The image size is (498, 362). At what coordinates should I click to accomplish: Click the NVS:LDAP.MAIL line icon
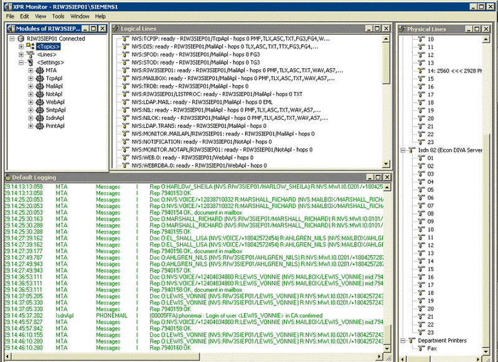(126, 102)
